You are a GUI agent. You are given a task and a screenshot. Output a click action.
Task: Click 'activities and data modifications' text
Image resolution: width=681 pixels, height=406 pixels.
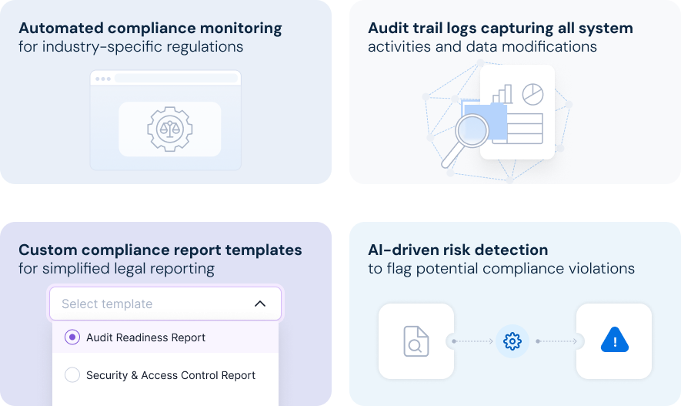point(482,46)
